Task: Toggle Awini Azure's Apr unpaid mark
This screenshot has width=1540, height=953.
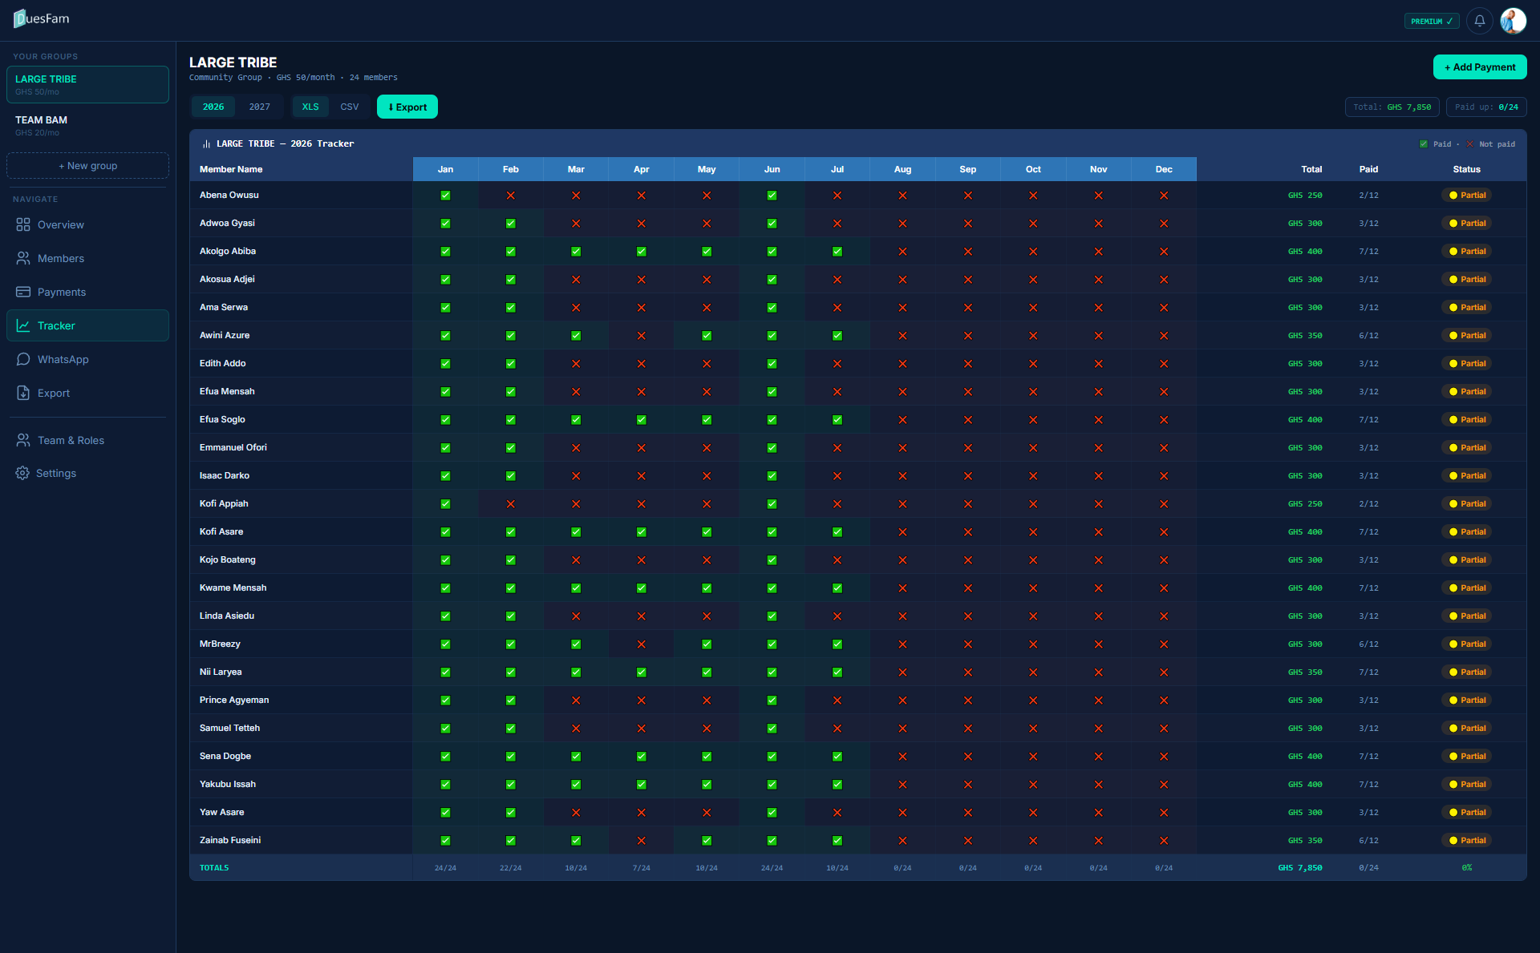Action: (x=642, y=336)
